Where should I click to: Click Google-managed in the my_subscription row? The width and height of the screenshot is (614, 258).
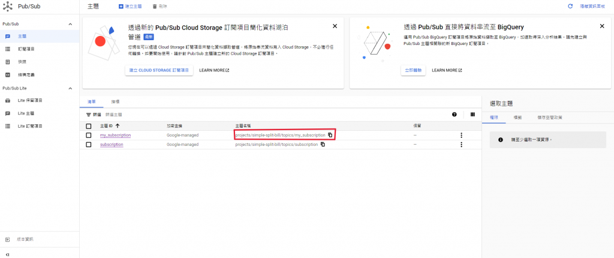(x=182, y=135)
